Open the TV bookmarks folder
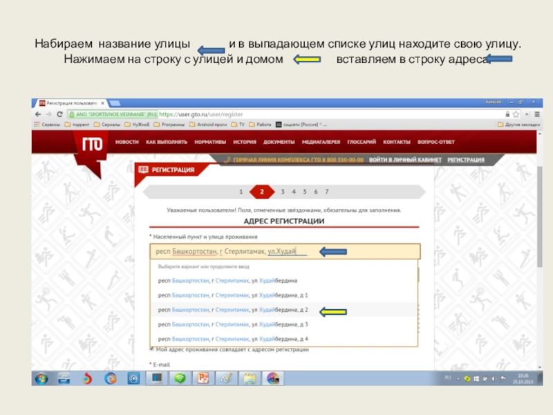This screenshot has height=415, width=553. 238,124
